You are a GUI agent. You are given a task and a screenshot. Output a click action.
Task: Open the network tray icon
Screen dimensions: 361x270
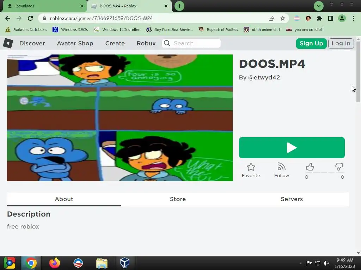(x=318, y=263)
